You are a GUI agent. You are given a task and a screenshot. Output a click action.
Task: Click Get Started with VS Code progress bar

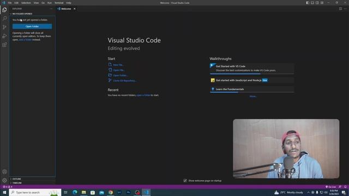pos(252,74)
